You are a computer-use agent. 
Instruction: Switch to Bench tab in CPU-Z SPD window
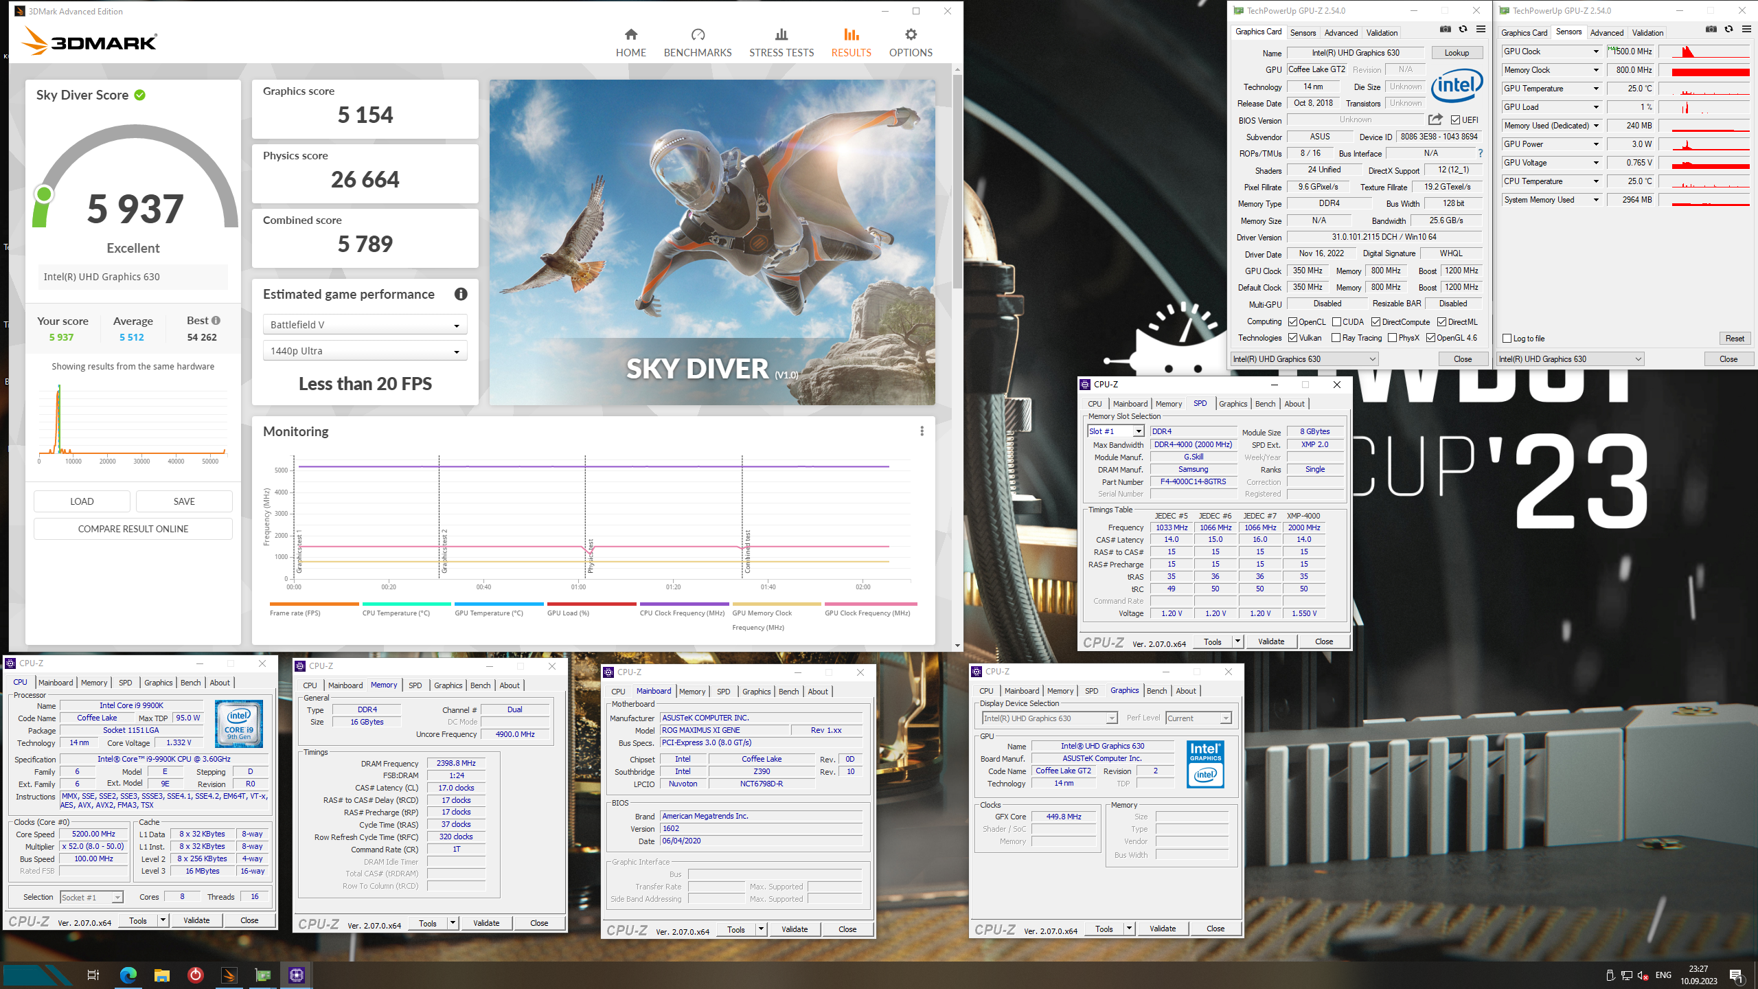(1265, 404)
